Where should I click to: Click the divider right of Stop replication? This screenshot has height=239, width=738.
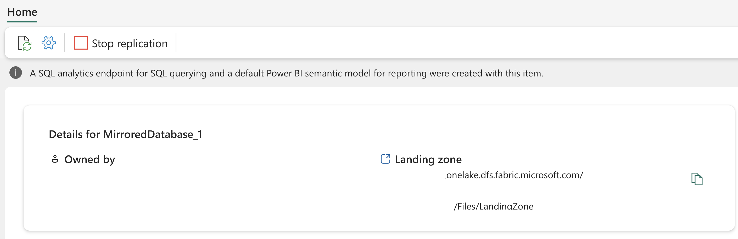point(176,43)
